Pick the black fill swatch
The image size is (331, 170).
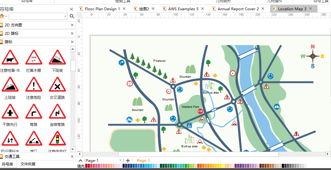coord(283,166)
